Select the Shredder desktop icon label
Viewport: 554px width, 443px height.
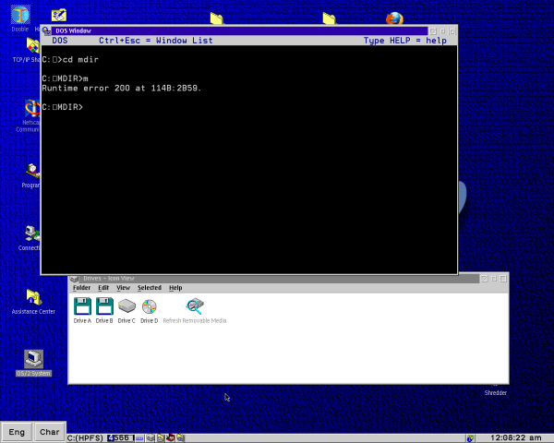(495, 393)
